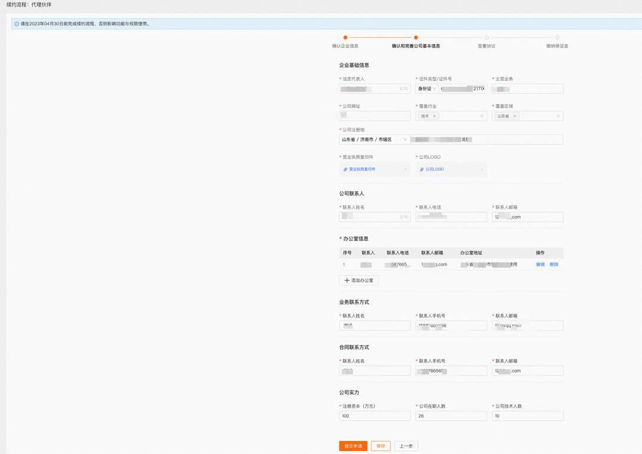The image size is (642, 454).
Task: Click the 注册资本 input field showing 100
Action: click(374, 416)
